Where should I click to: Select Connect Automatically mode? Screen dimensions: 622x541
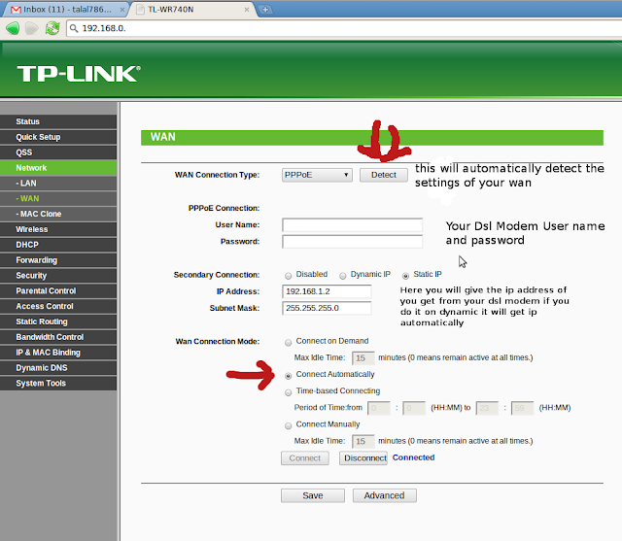coord(289,375)
